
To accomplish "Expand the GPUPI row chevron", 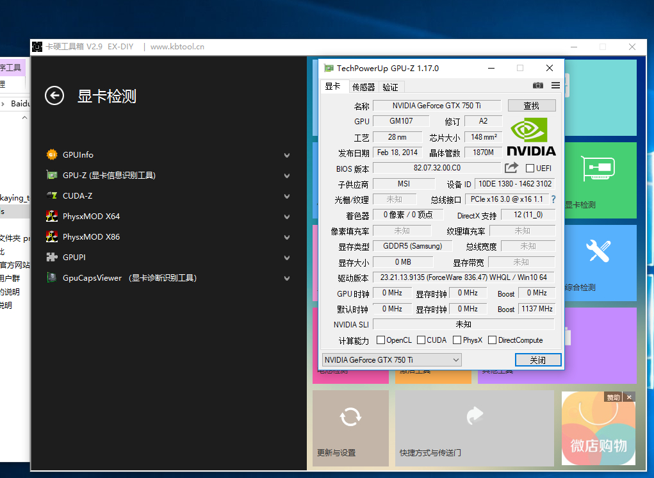I will point(287,258).
